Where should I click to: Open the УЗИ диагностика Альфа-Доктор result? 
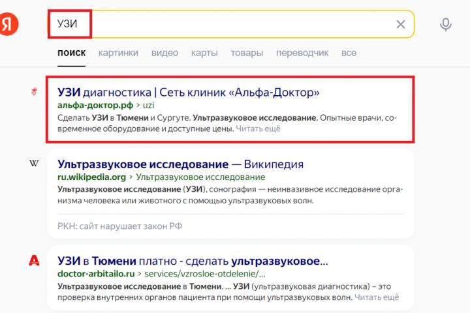click(x=189, y=92)
